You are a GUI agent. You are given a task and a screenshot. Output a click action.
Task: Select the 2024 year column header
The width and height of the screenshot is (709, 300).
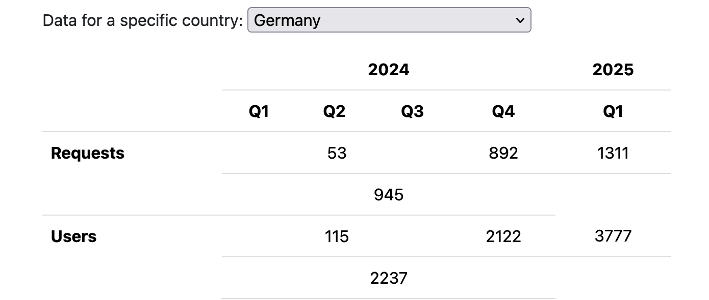pyautogui.click(x=388, y=70)
